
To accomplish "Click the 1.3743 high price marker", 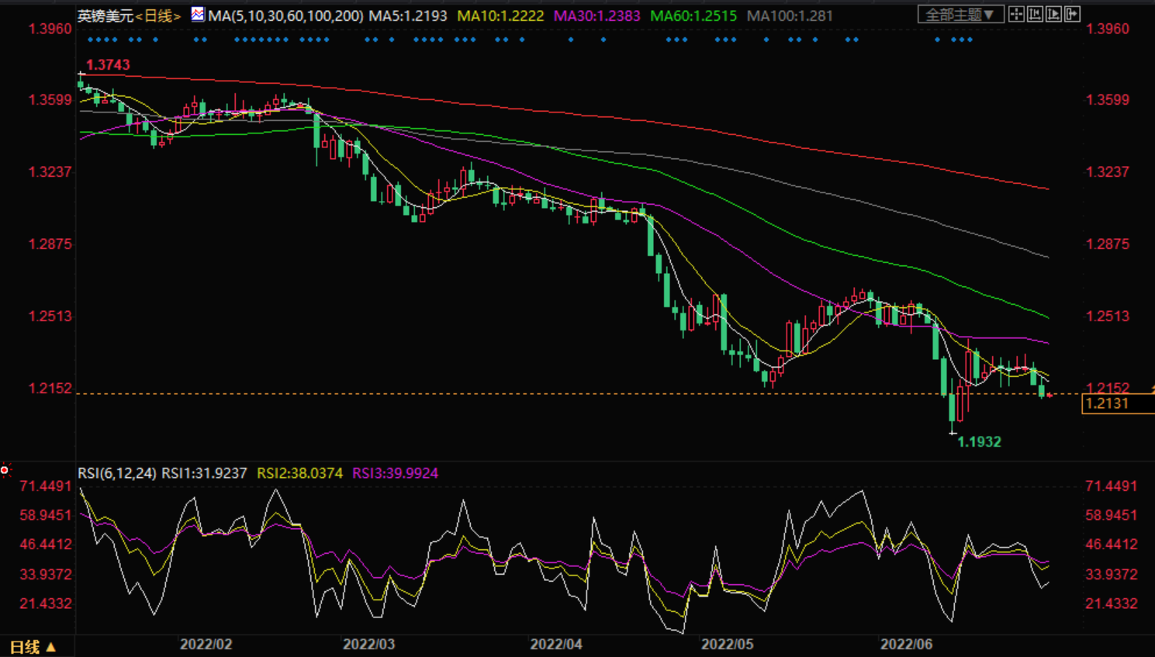I will pos(108,65).
